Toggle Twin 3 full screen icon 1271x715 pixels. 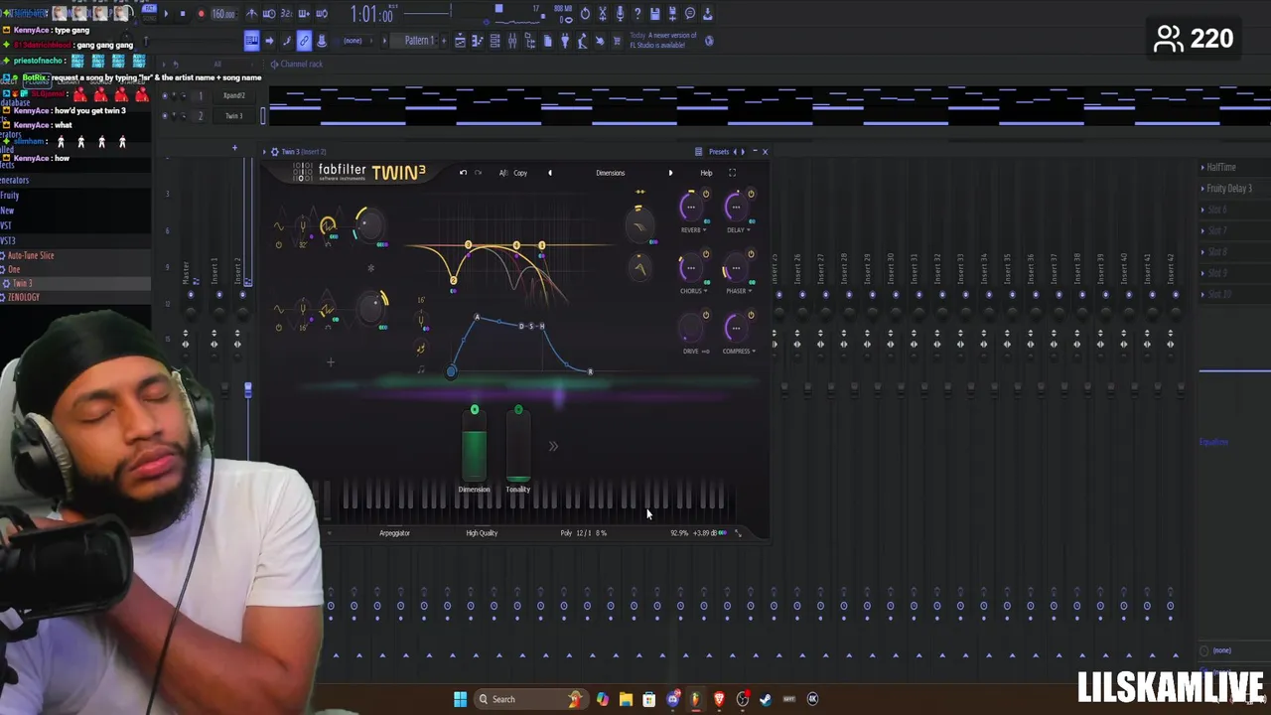[732, 173]
